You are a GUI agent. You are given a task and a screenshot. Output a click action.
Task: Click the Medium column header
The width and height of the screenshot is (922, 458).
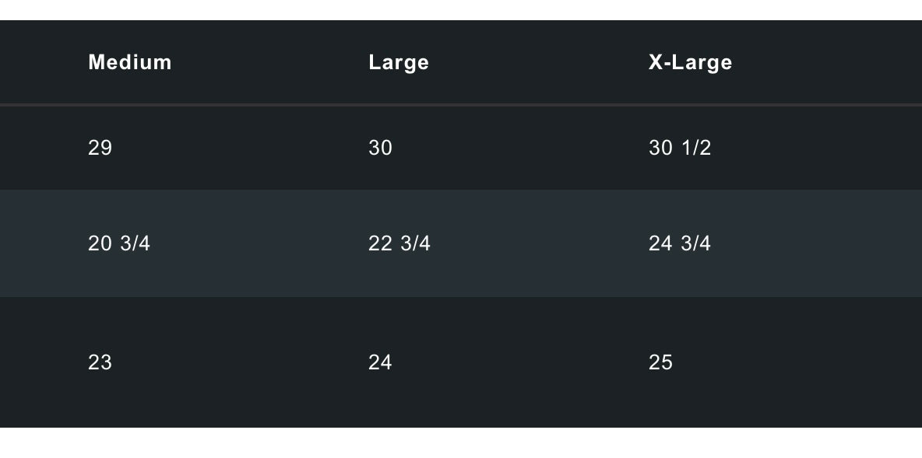click(x=130, y=62)
